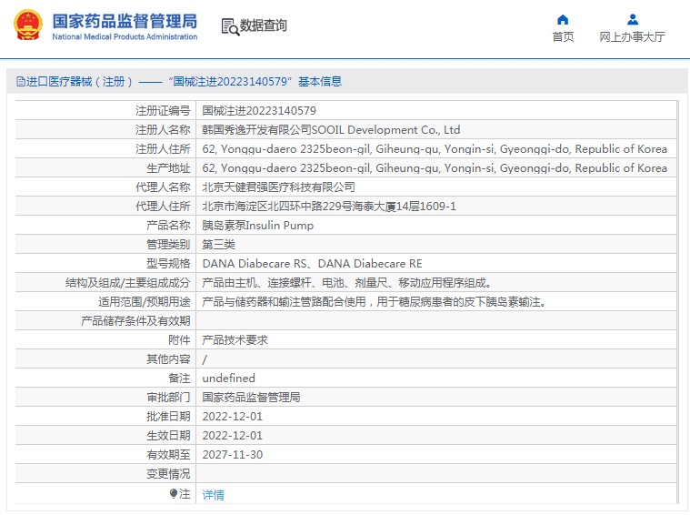Image resolution: width=690 pixels, height=515 pixels.
Task: Select 韩国秀逸开发有限公司SOOIL Development value
Action: click(x=331, y=130)
